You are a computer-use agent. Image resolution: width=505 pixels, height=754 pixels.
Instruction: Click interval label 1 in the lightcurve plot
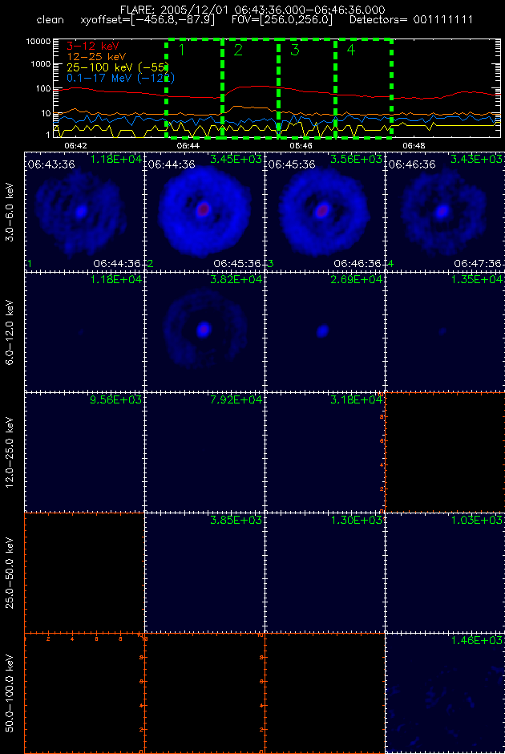[182, 50]
